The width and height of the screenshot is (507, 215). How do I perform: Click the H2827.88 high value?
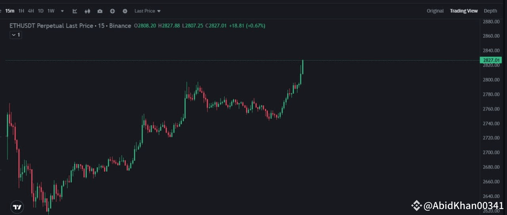169,26
